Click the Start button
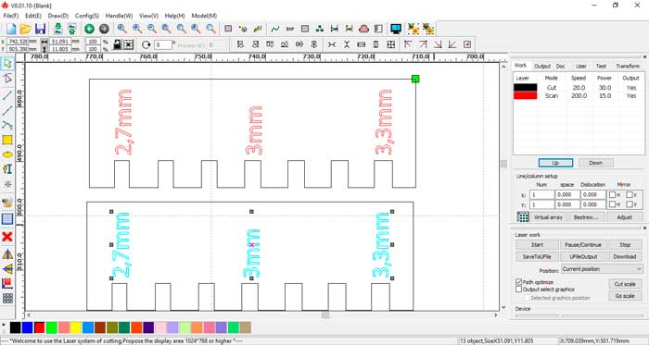 (x=537, y=245)
